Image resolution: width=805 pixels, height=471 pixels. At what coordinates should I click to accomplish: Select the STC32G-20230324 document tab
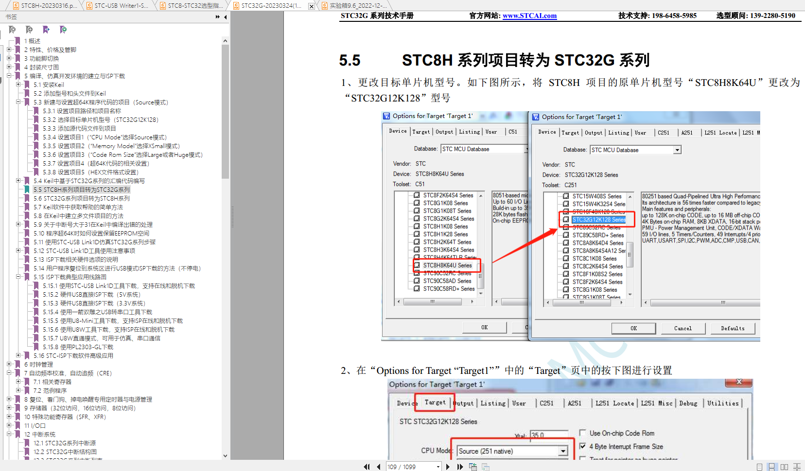point(271,6)
